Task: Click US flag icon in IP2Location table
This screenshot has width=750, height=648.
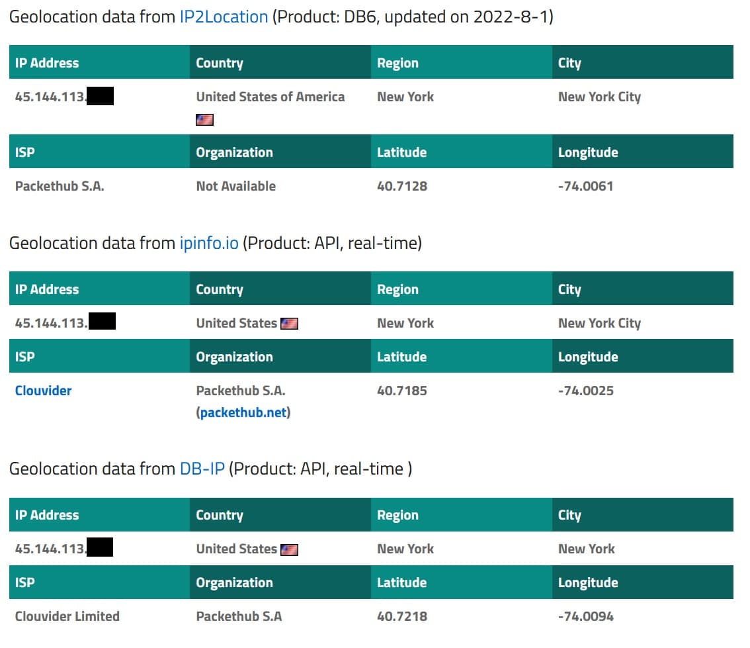Action: 204,120
